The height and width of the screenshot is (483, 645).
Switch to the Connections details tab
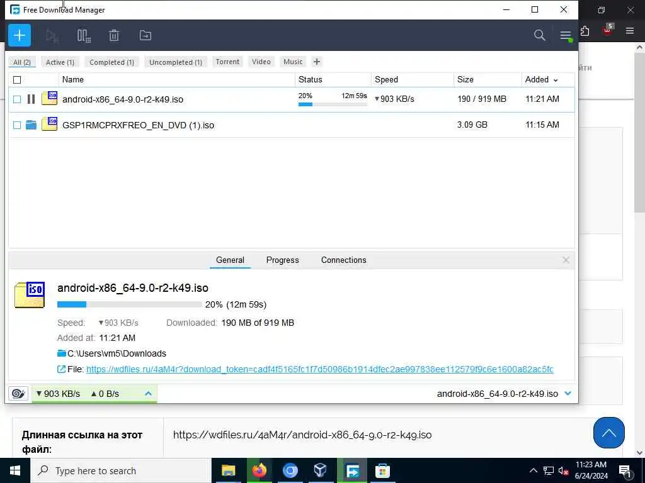343,260
